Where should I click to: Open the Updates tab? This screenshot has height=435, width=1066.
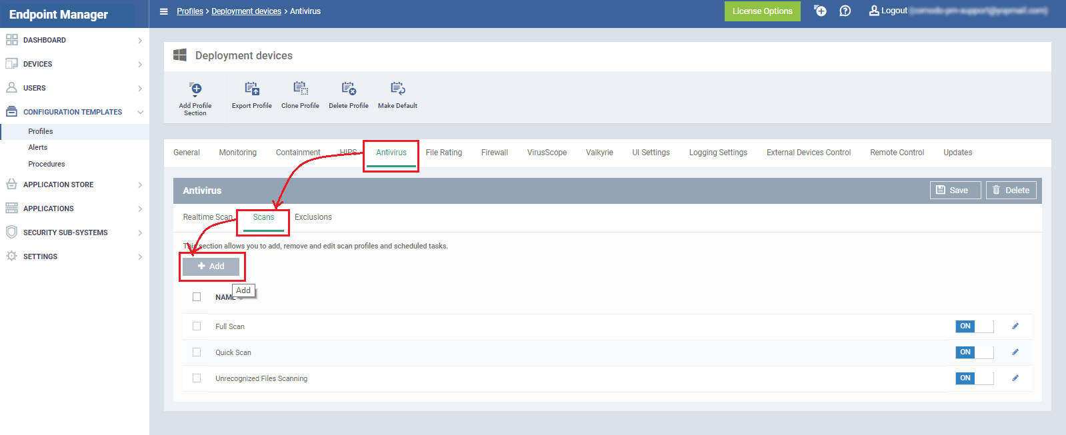coord(958,153)
